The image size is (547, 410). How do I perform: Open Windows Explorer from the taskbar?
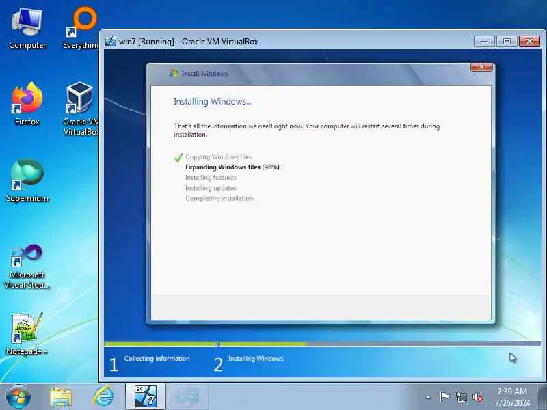point(61,397)
